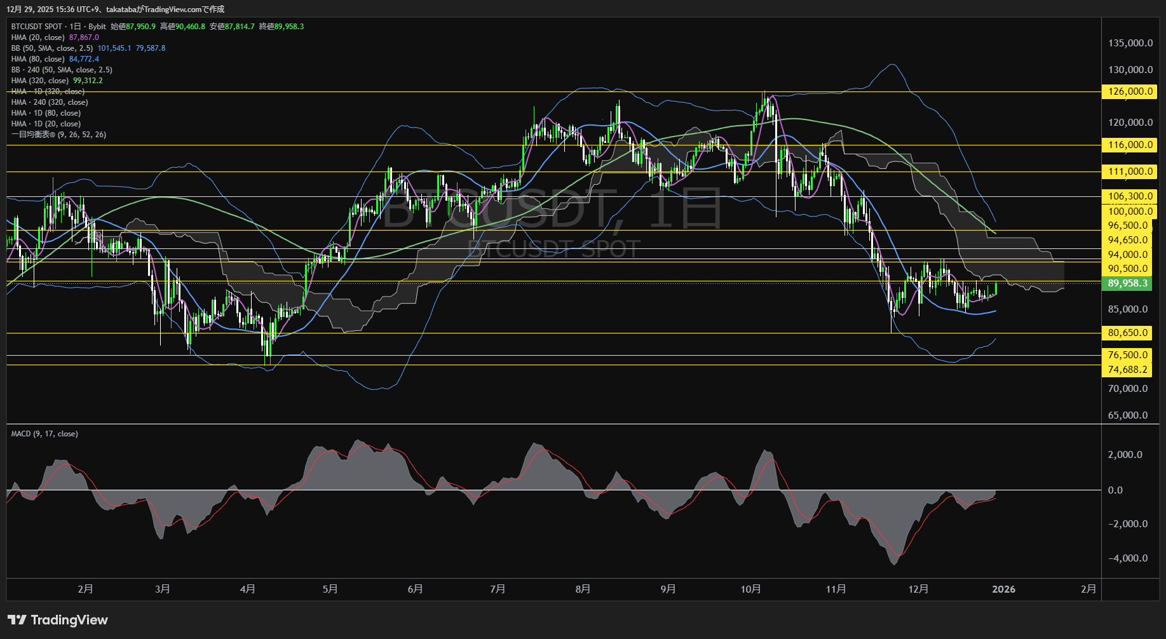Click the BTCUSDT SPOT symbol title
The height and width of the screenshot is (639, 1166).
[x=37, y=27]
